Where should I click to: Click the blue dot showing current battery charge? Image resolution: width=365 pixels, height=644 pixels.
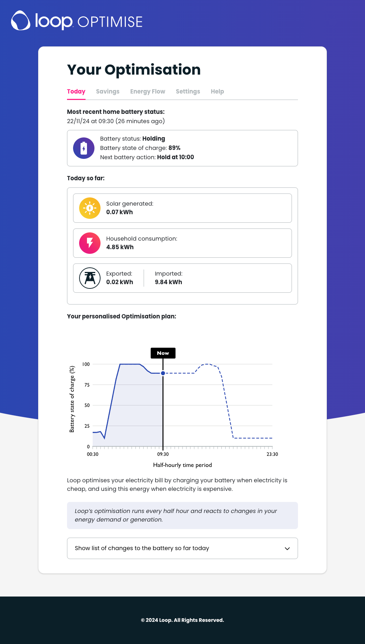[163, 373]
